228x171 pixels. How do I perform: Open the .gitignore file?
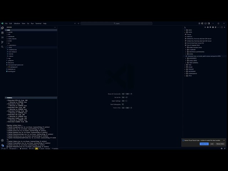click(x=11, y=61)
